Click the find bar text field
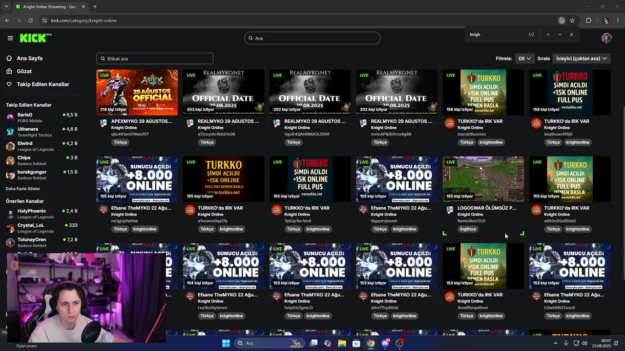 [496, 35]
